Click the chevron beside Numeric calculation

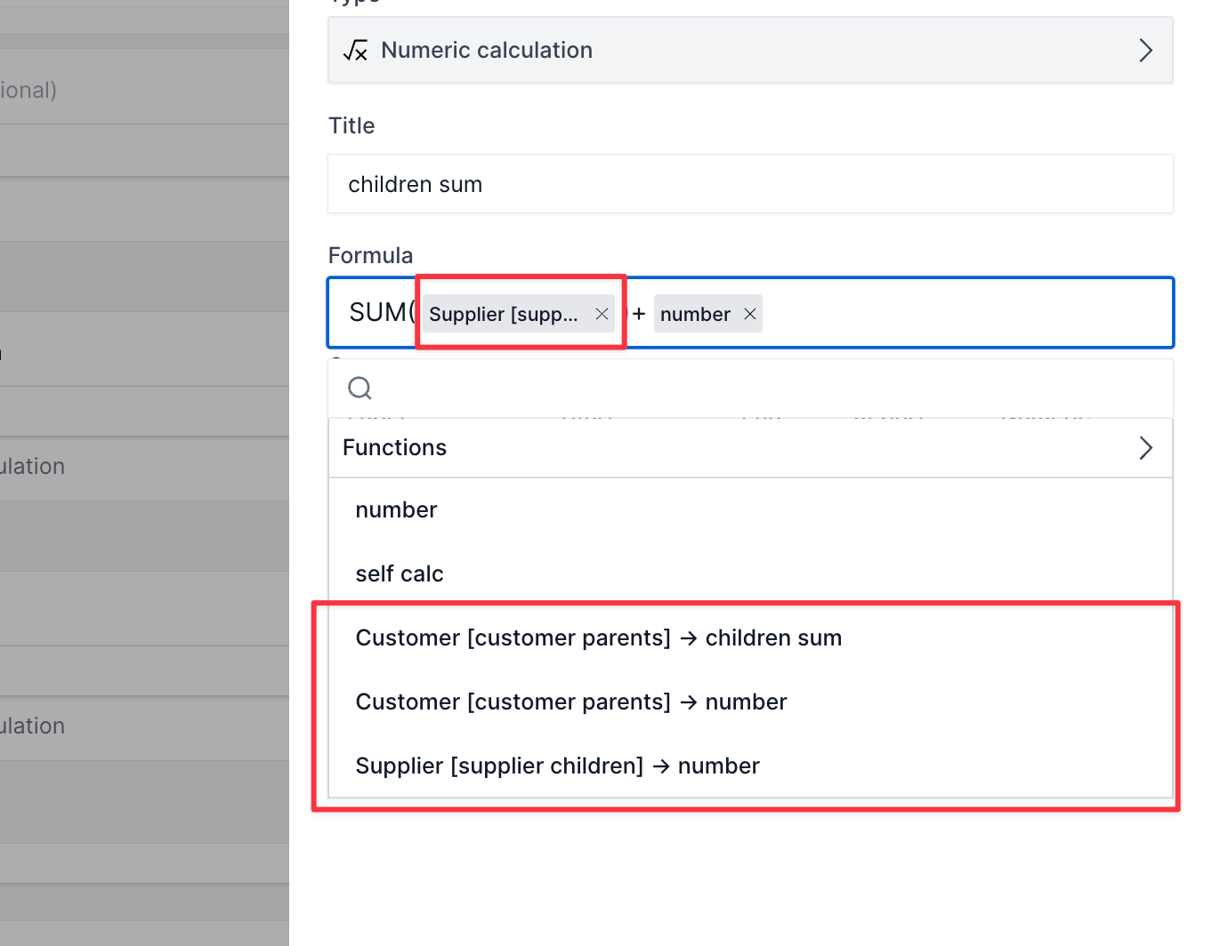[x=1145, y=51]
